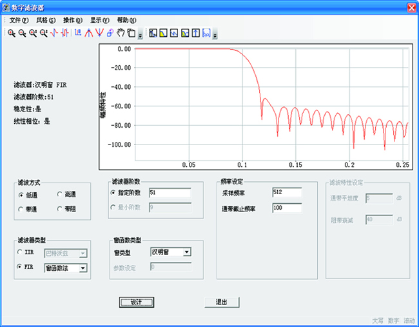Select the 高通 (high-pass) filter option
Screen dimensions: 419x327
[x=61, y=195]
